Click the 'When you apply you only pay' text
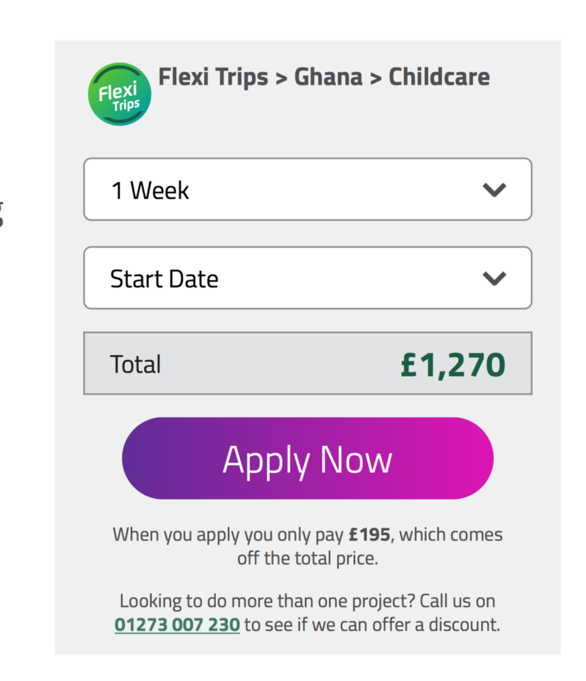The image size is (586, 681). click(x=228, y=534)
